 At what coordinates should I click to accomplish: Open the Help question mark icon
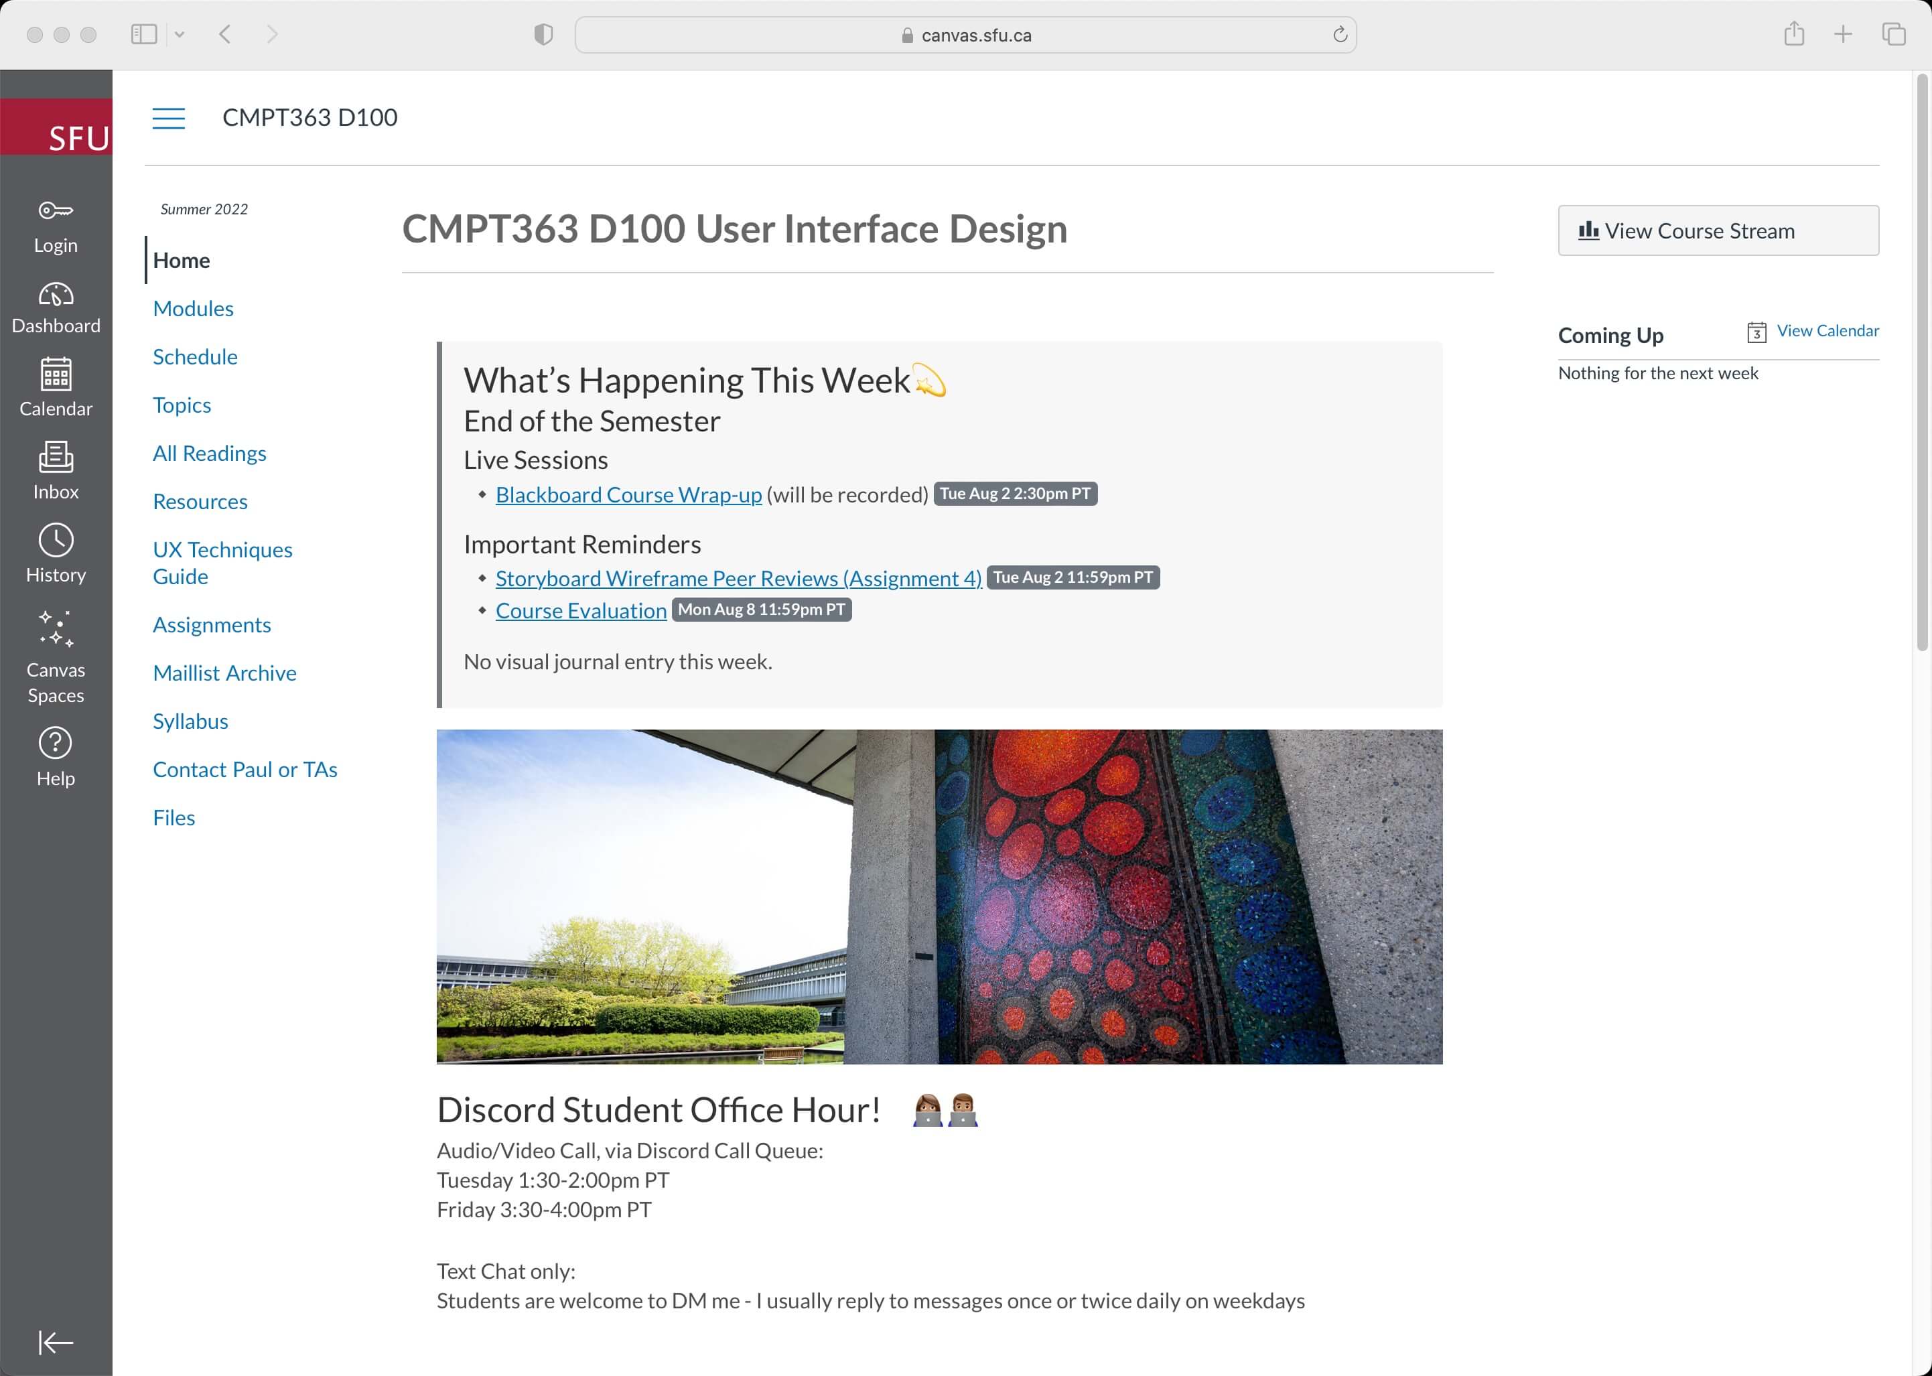click(56, 743)
